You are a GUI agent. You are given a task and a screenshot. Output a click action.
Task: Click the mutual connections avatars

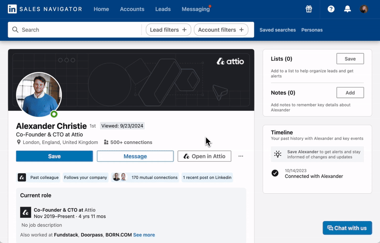[119, 177]
